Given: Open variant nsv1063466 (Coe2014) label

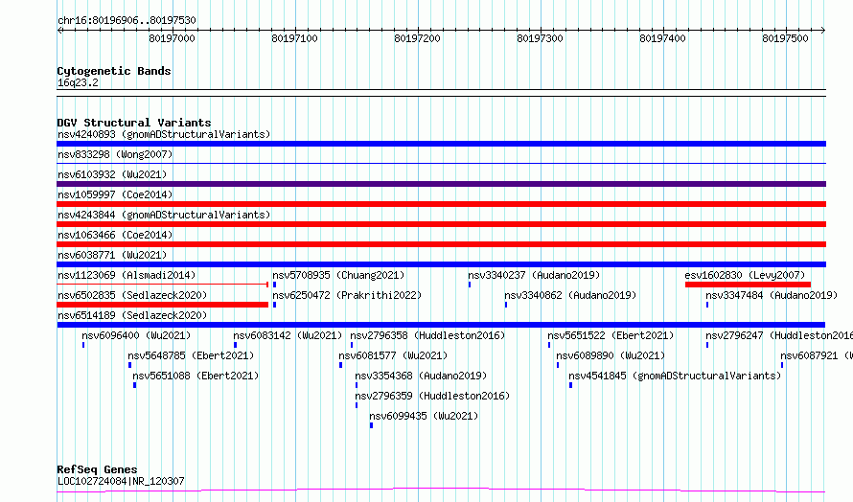Looking at the screenshot, I should [x=115, y=235].
